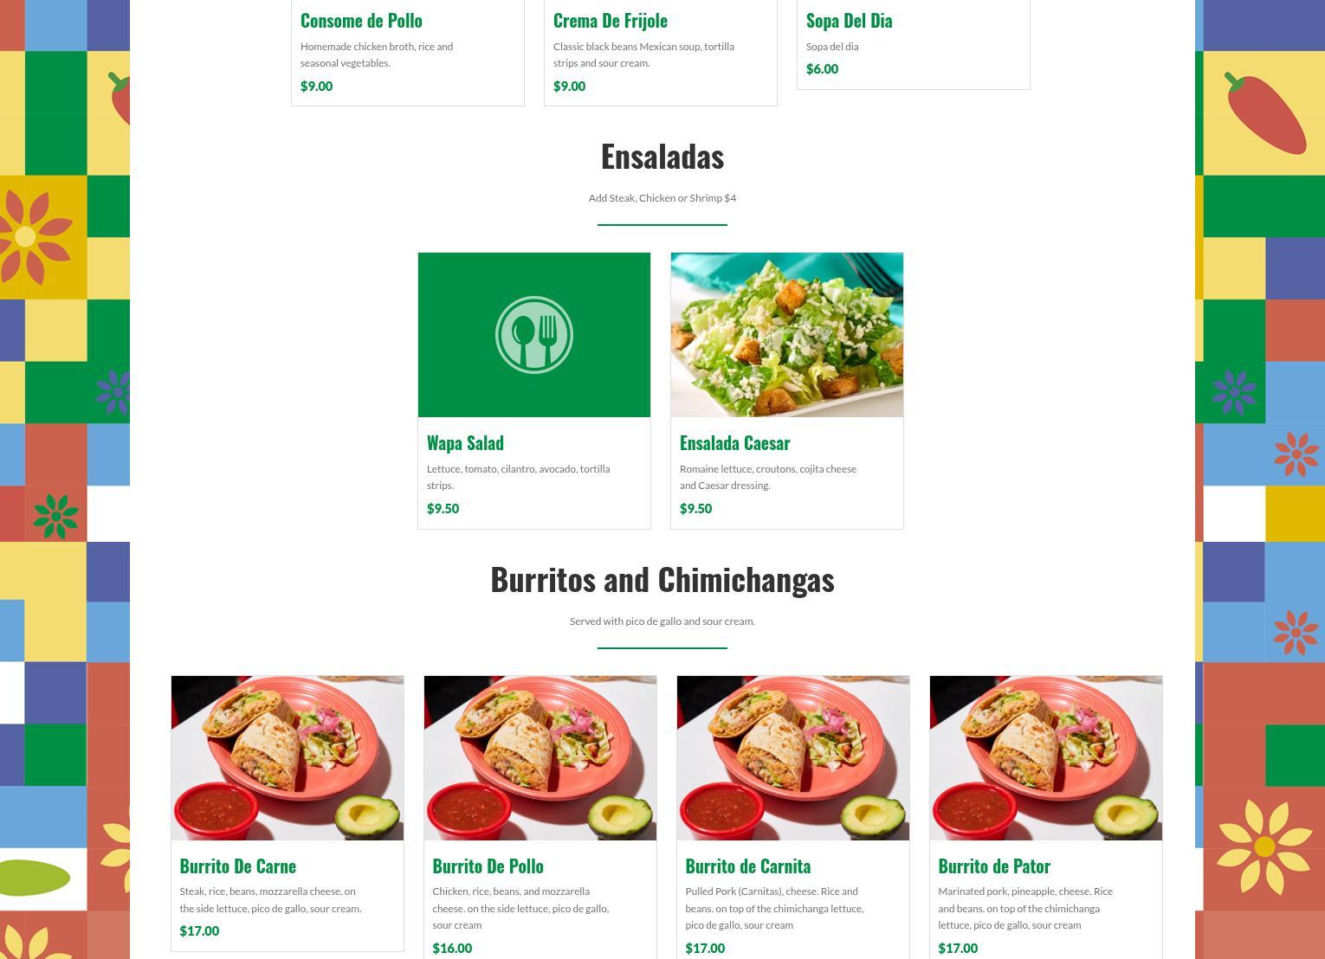Click the Burrito De Pollo title
This screenshot has height=959, width=1325.
tap(488, 866)
